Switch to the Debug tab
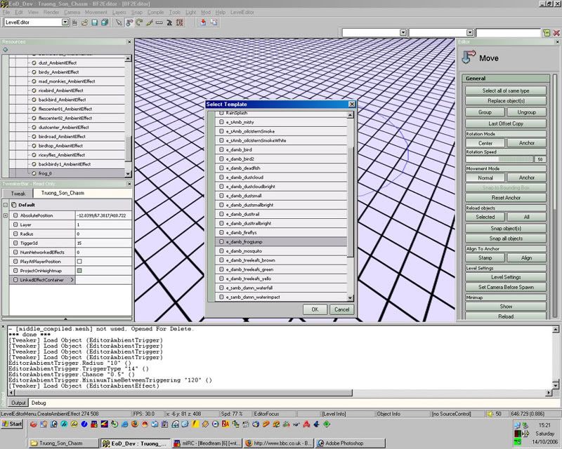562x449 pixels. [x=39, y=403]
